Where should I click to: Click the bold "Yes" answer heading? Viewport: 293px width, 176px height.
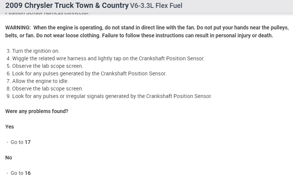[x=9, y=127]
